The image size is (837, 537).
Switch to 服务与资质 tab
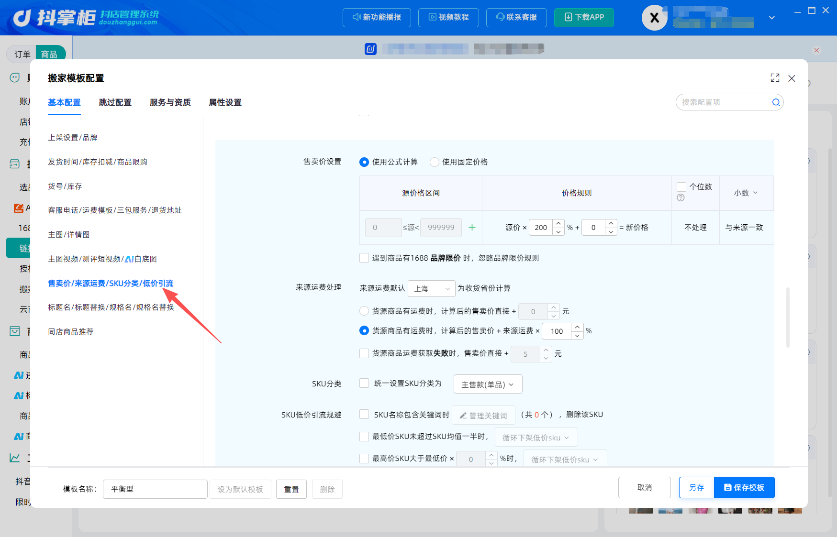(170, 102)
